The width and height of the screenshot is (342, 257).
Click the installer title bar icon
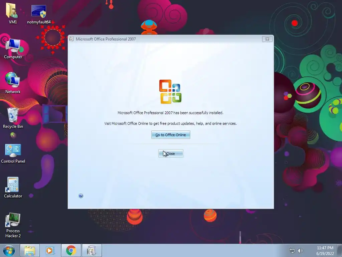pos(71,39)
